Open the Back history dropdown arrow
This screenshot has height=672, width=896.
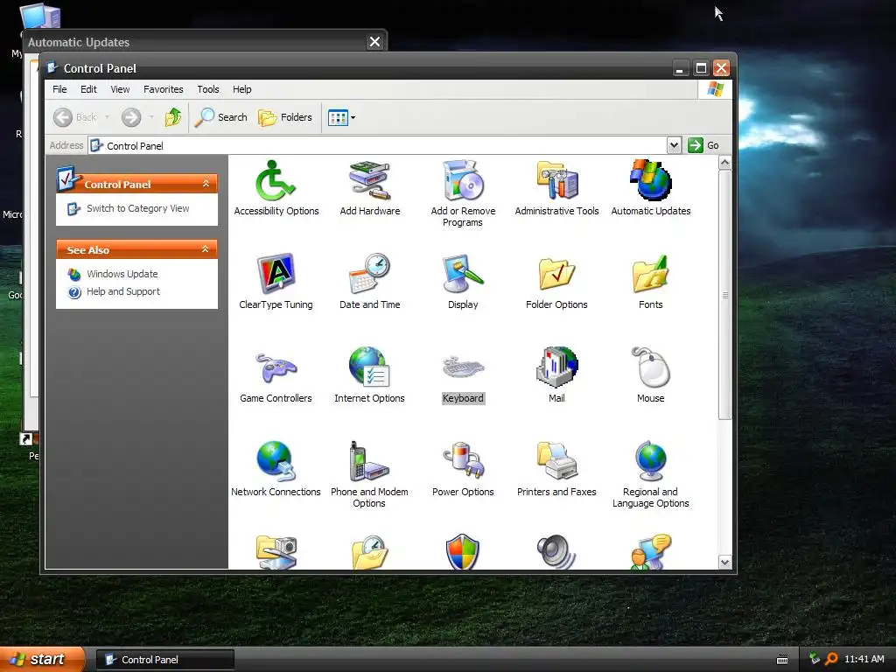click(107, 117)
